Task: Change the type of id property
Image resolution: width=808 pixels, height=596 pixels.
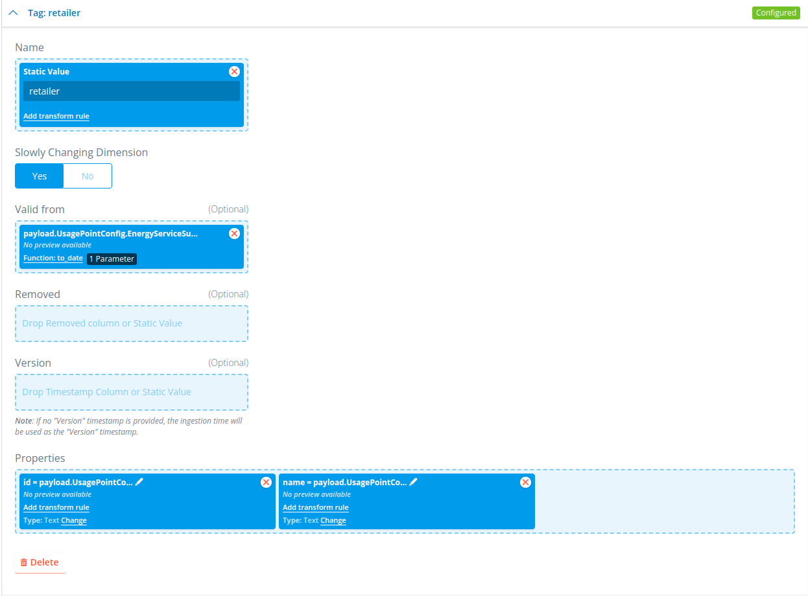Action: [x=74, y=521]
